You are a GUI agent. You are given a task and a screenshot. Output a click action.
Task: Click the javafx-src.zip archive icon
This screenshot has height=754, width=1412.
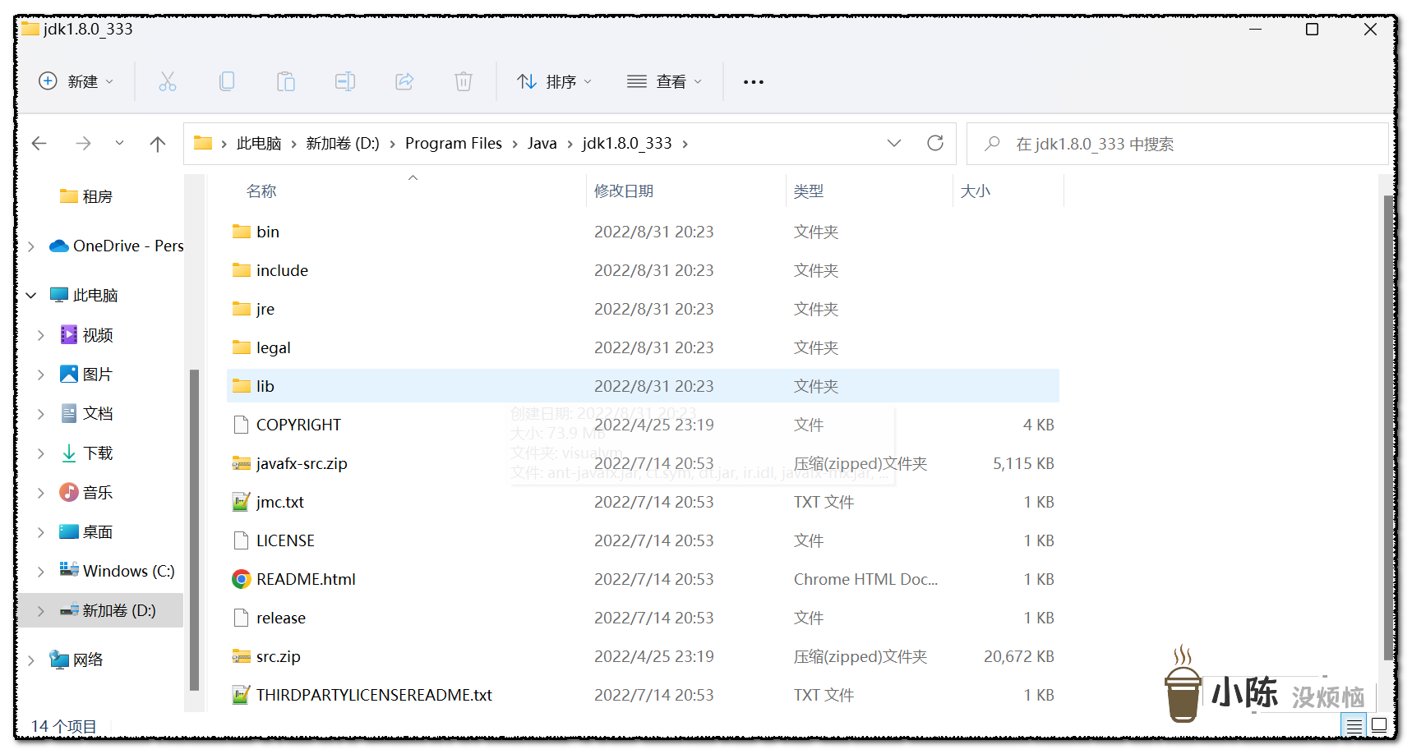coord(242,463)
